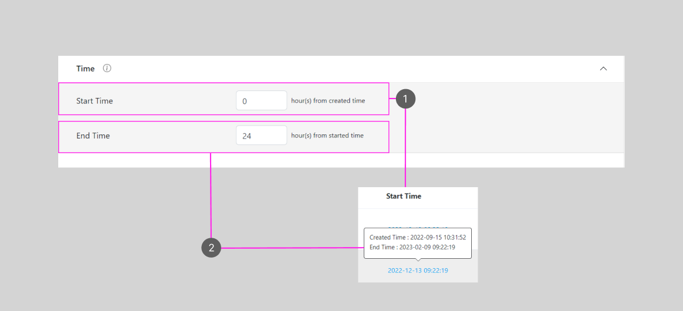Click the End Time line in tooltip
Viewport: 683px width, 311px height.
(412, 247)
